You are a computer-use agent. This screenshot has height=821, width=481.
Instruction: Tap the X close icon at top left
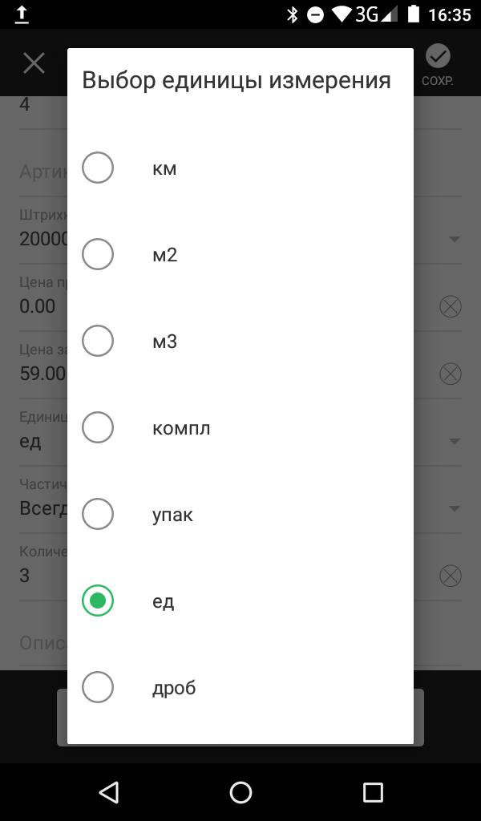click(34, 63)
